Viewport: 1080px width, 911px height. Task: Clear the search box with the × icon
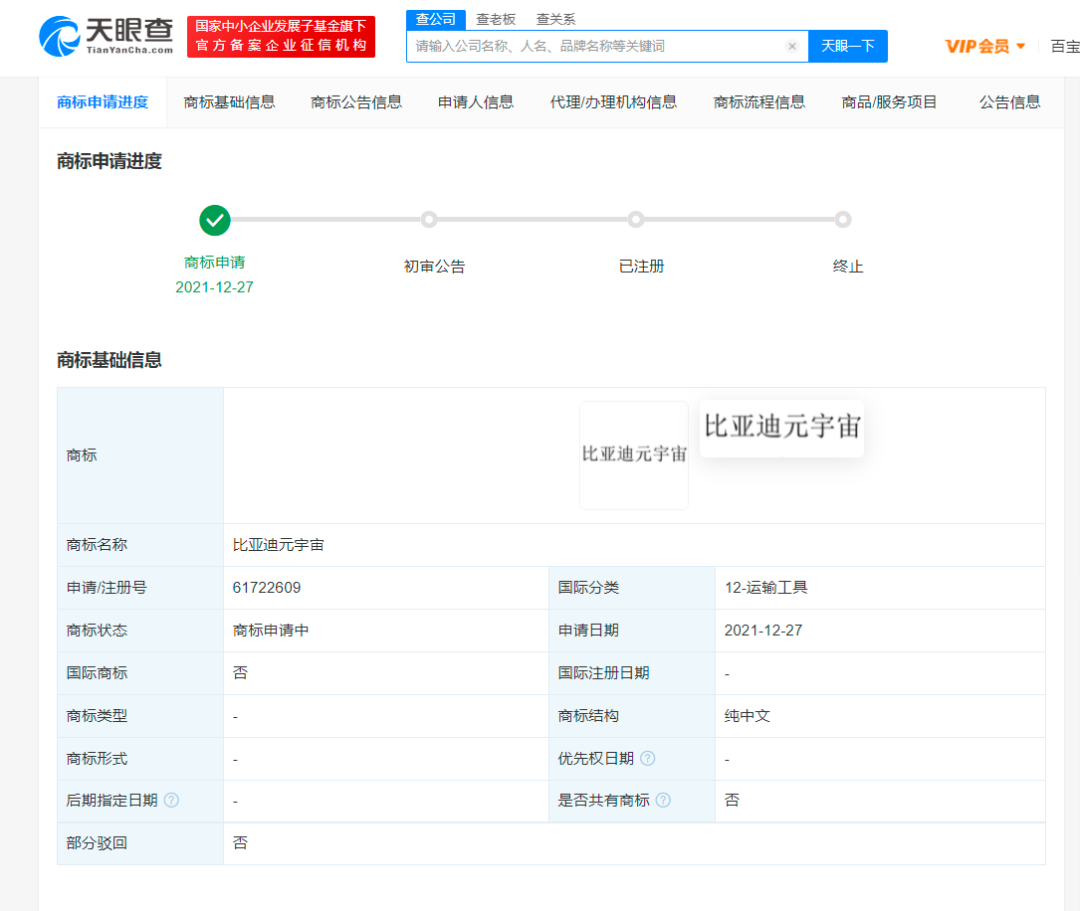point(792,46)
